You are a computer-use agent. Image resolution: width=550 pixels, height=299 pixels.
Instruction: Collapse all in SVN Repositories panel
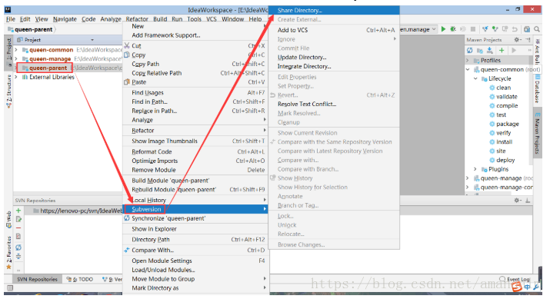coord(18,256)
